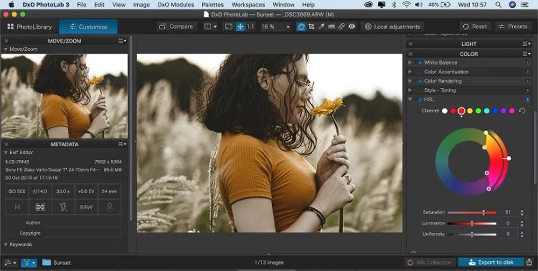Open the zoom percentage dropdown
Image resolution: width=538 pixels, height=271 pixels.
[x=288, y=26]
